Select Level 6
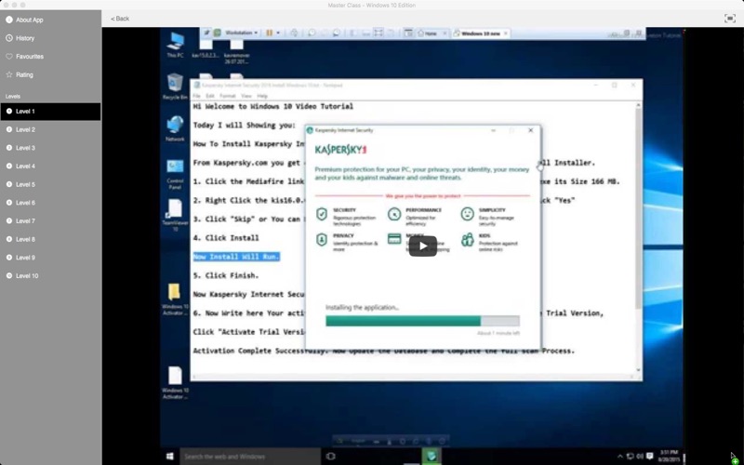 pos(50,203)
